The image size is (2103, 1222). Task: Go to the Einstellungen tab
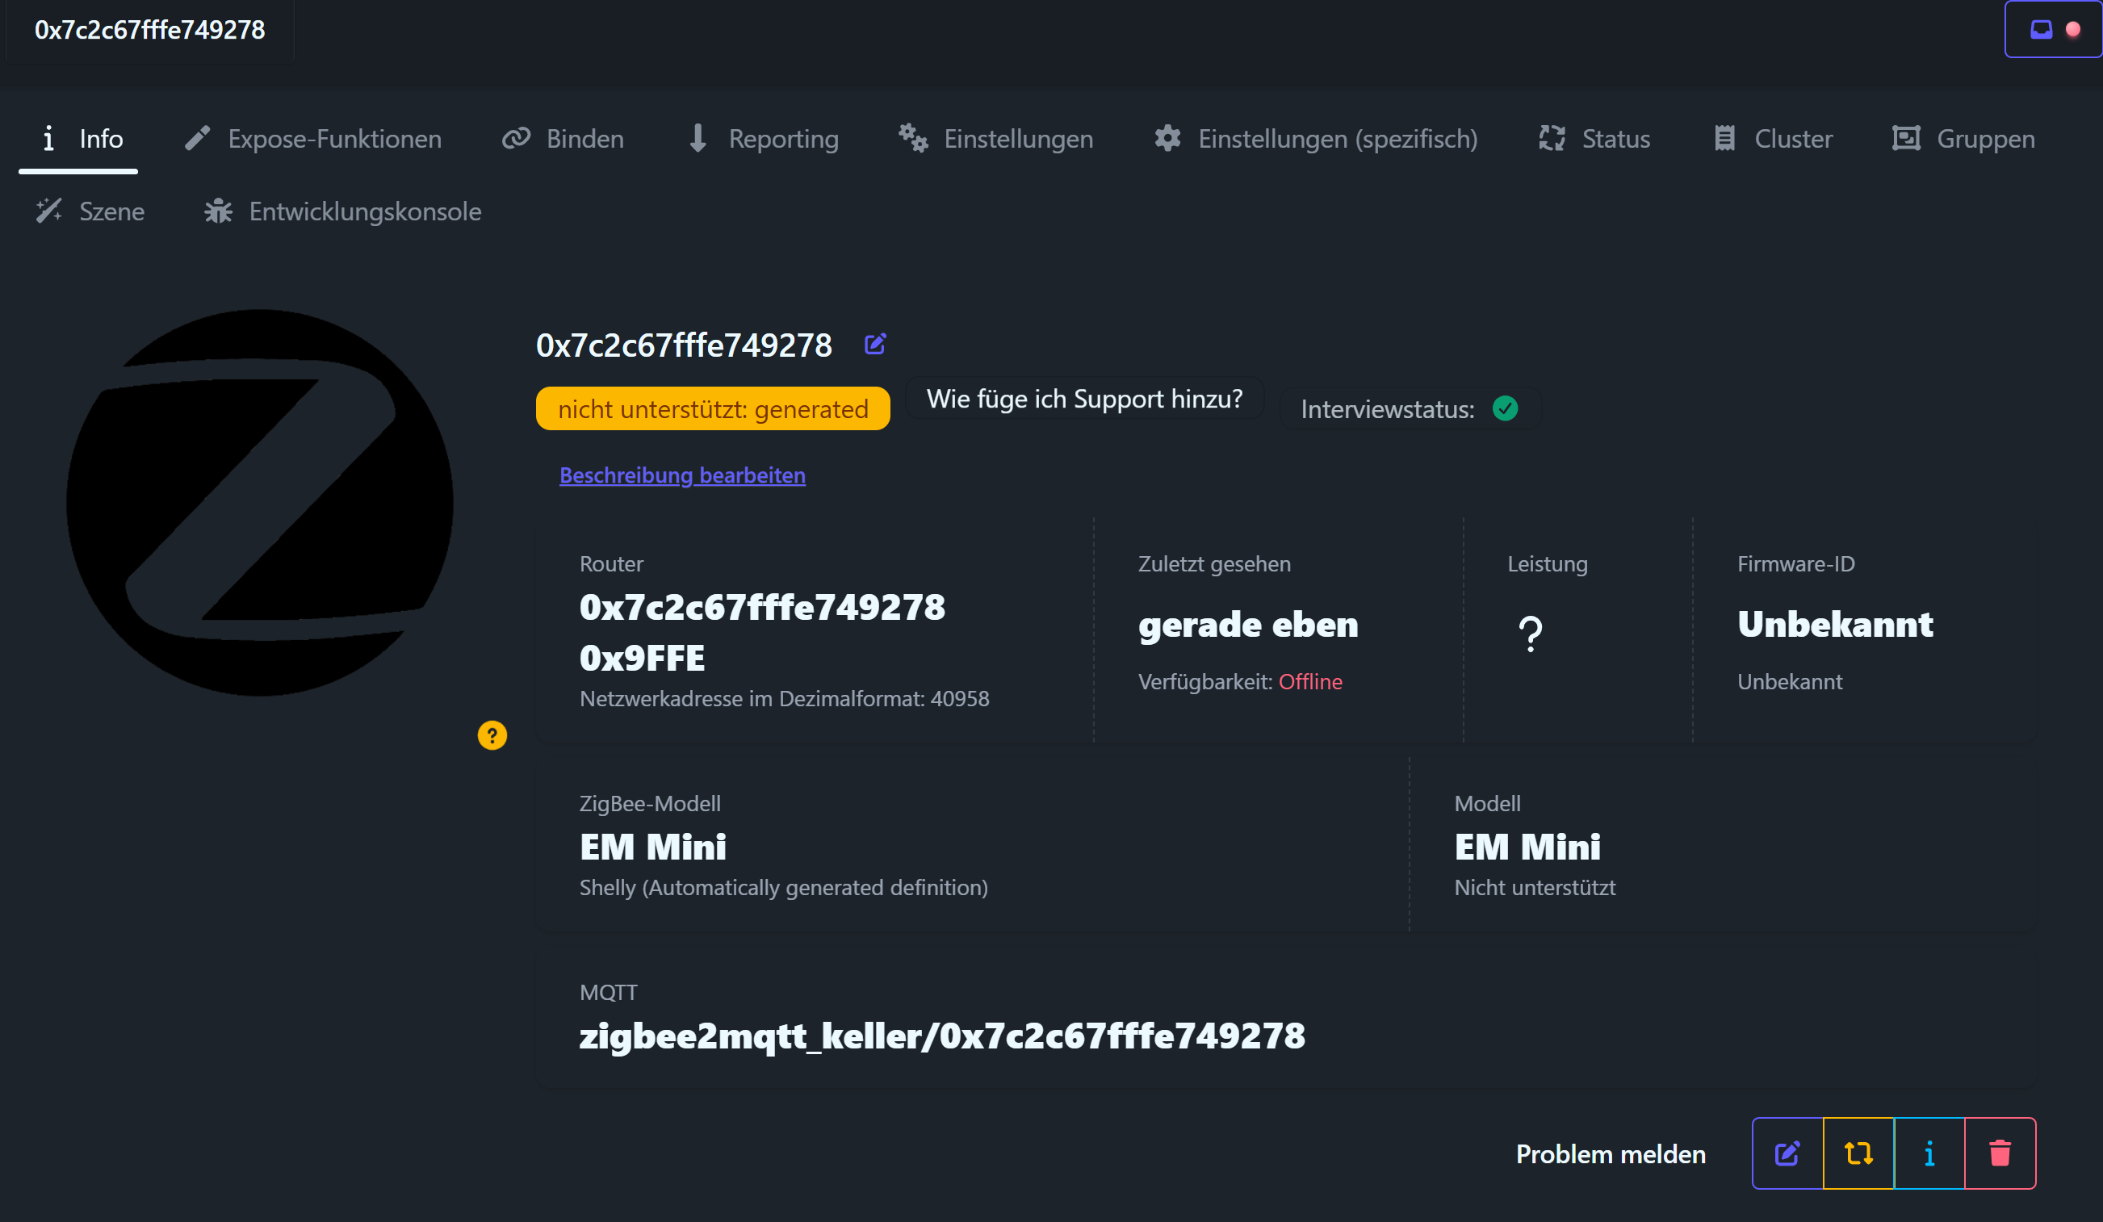pos(995,139)
